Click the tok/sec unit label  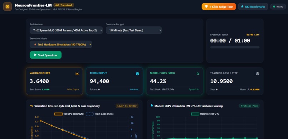tap(134, 90)
